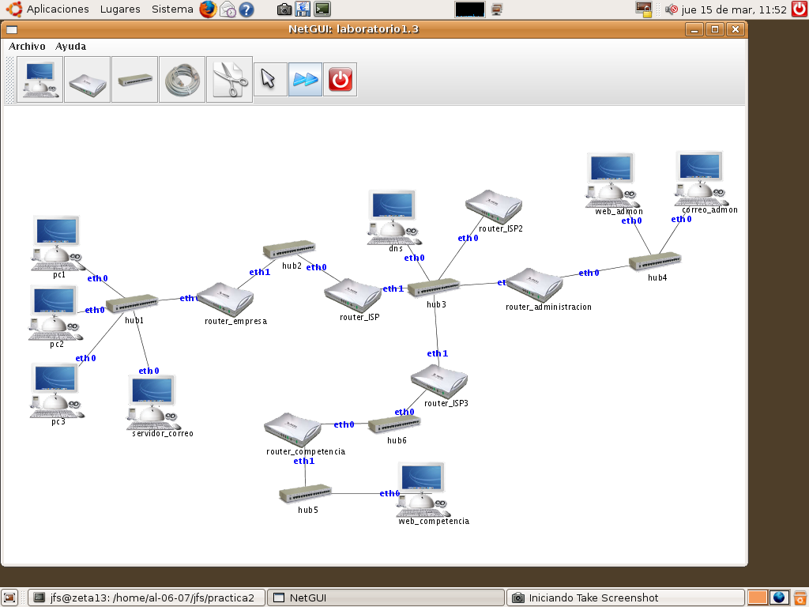The width and height of the screenshot is (809, 607).
Task: Select the computer node tool in toolbar
Action: [40, 79]
